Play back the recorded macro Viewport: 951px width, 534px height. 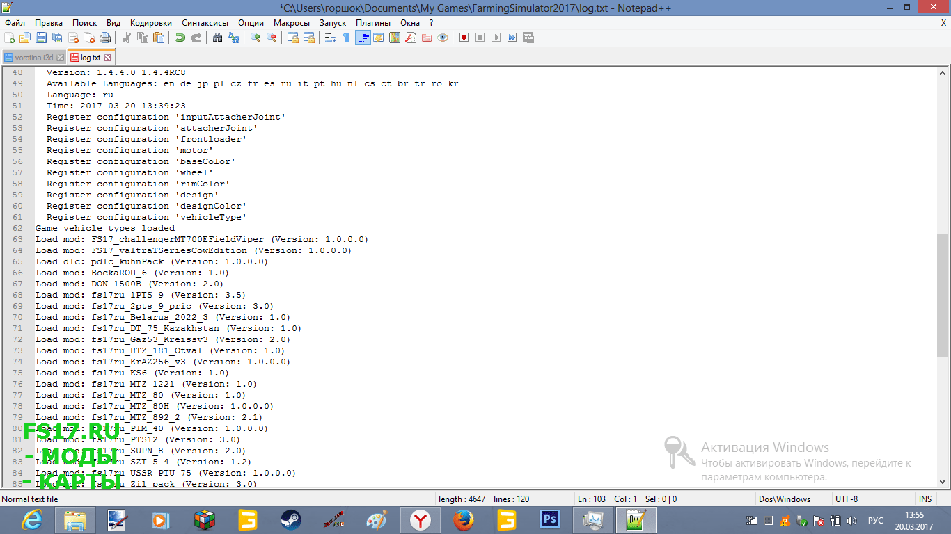496,38
